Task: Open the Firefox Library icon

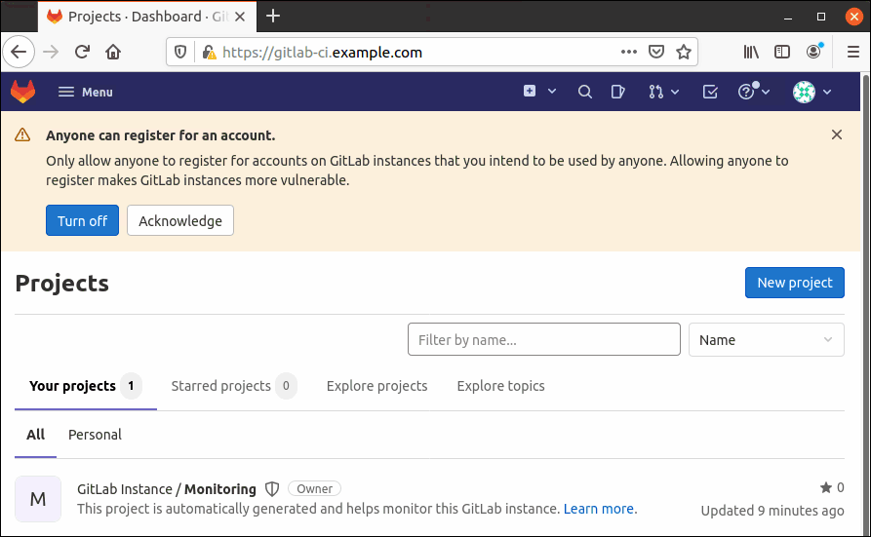Action: [751, 53]
